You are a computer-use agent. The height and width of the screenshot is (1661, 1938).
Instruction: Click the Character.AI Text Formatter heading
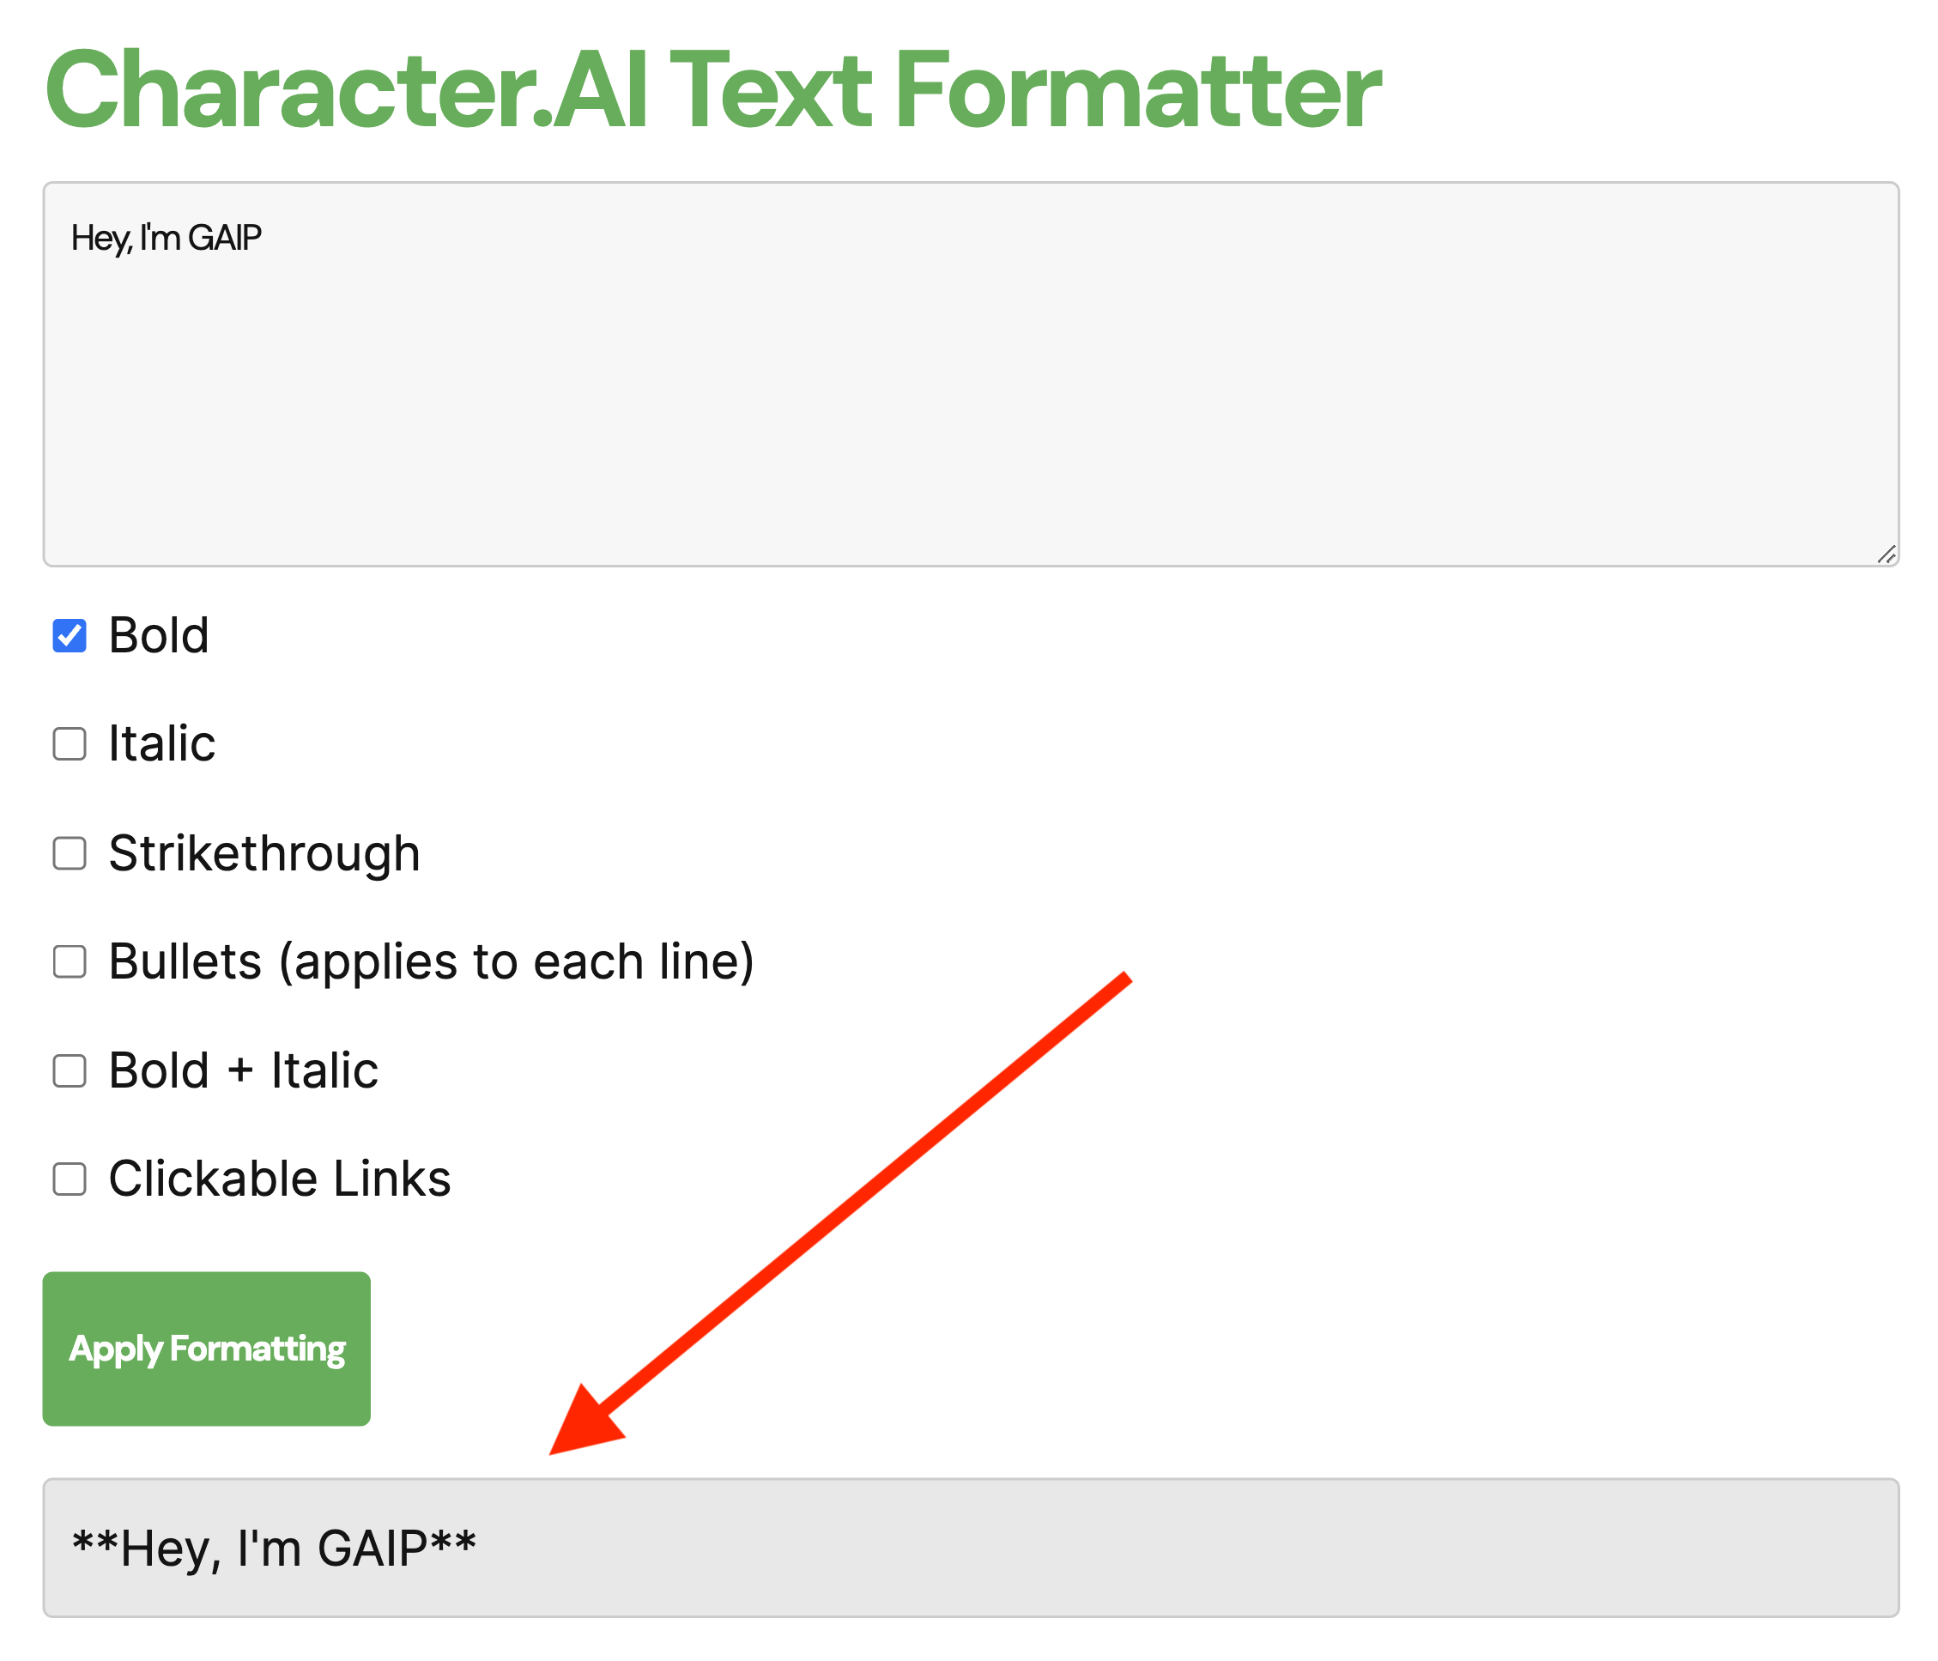point(715,89)
